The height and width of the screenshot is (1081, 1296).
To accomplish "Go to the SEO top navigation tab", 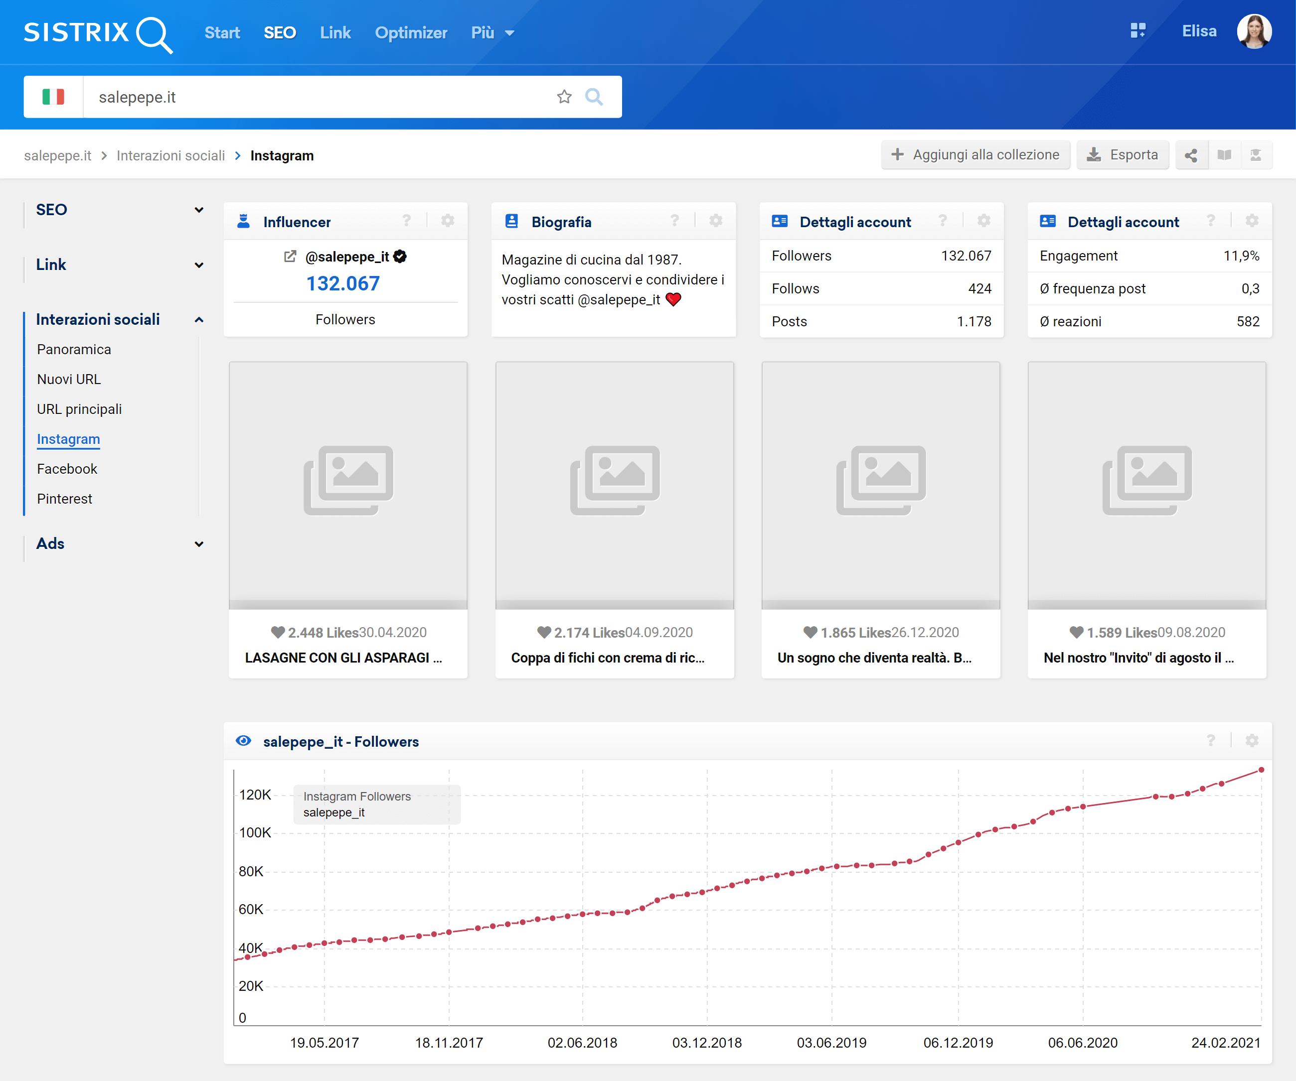I will [x=280, y=33].
